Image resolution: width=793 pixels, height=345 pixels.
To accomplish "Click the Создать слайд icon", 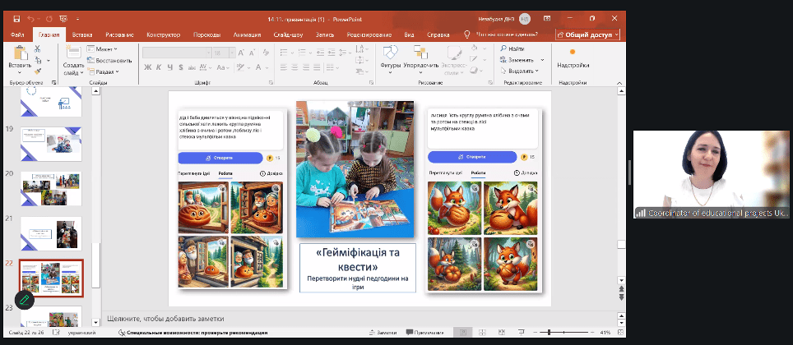I will point(72,53).
